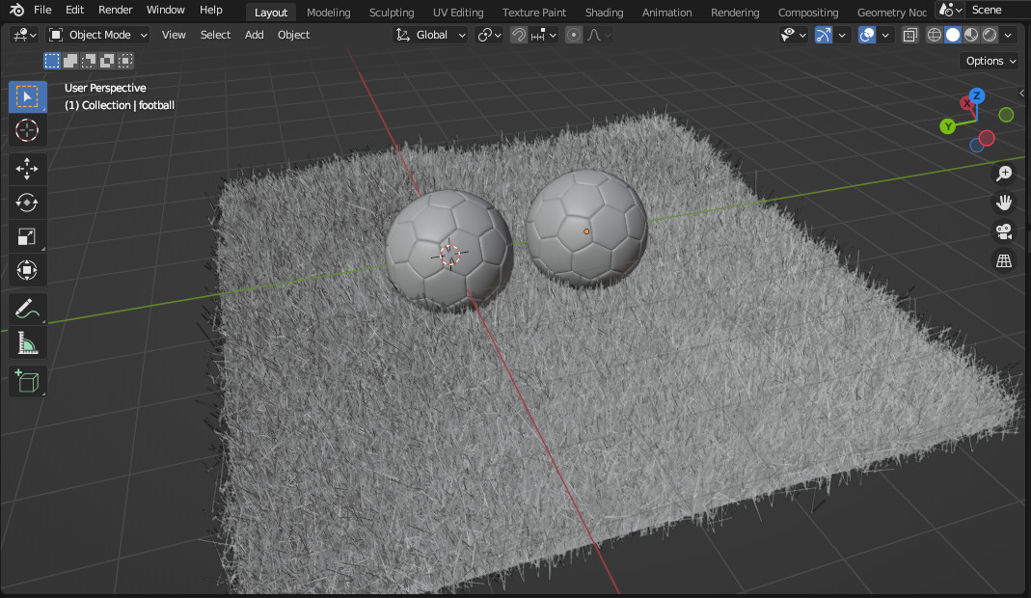Expand the overlays options dropdown arrow
Screen dimensions: 1031x598
click(885, 35)
